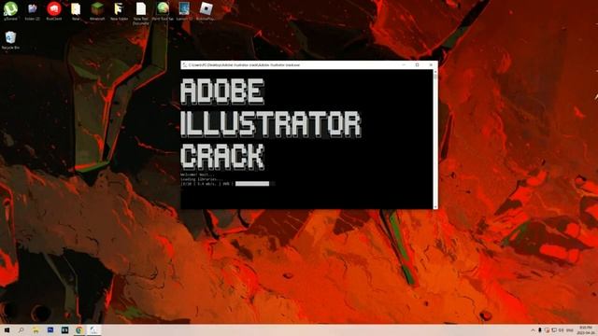598x336 pixels.
Task: Launch the green globe paint tool shortcut
Action: click(163, 10)
